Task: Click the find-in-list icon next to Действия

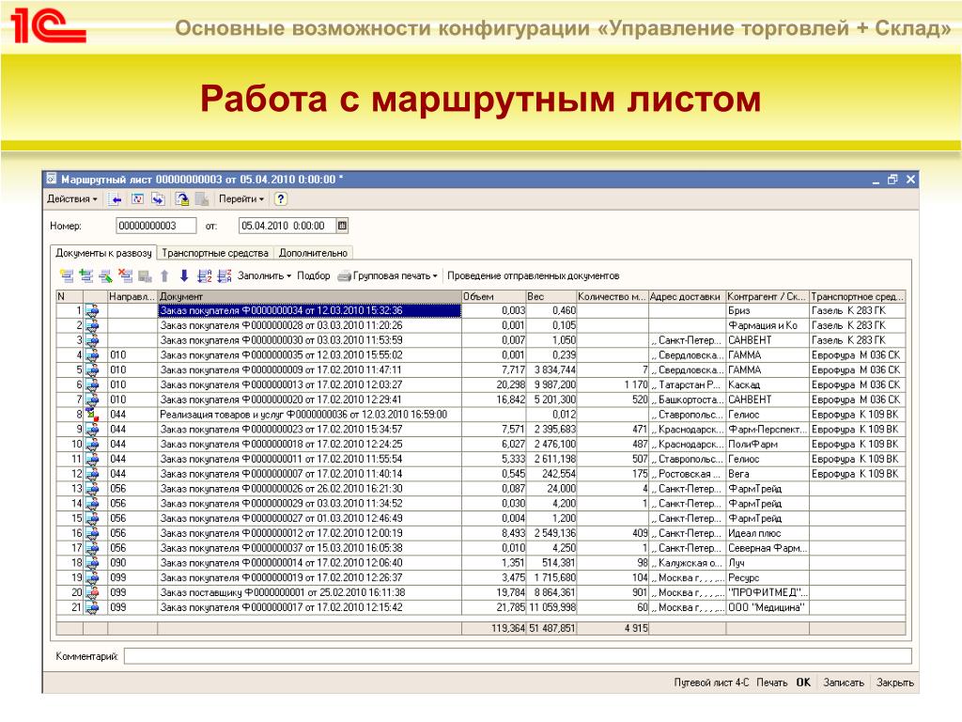Action: click(x=114, y=199)
